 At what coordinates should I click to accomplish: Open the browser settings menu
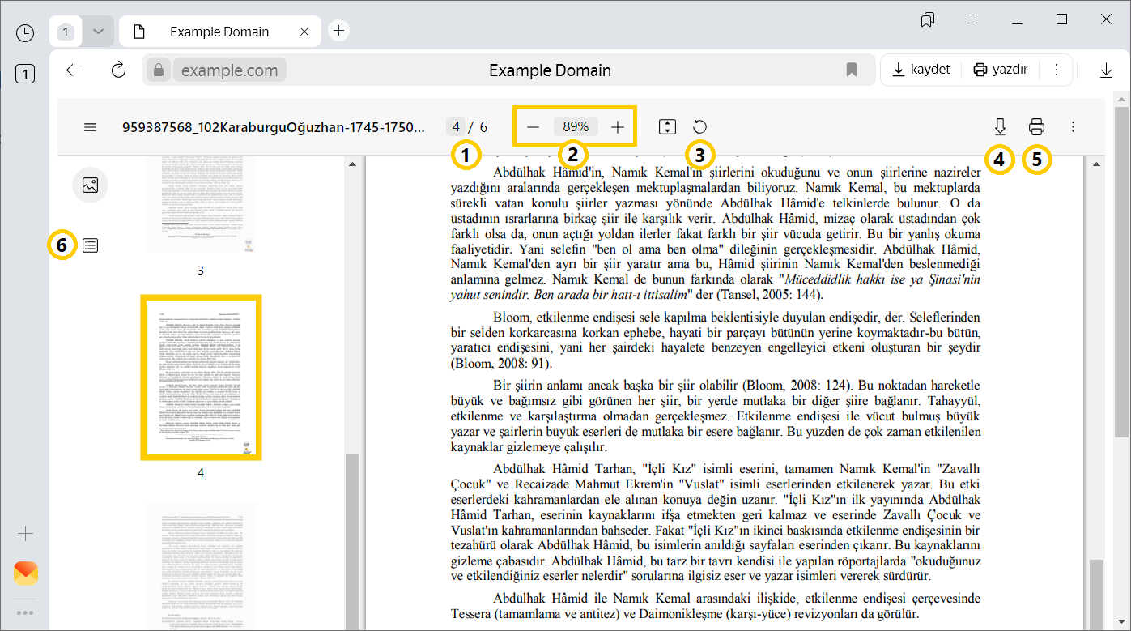972,19
